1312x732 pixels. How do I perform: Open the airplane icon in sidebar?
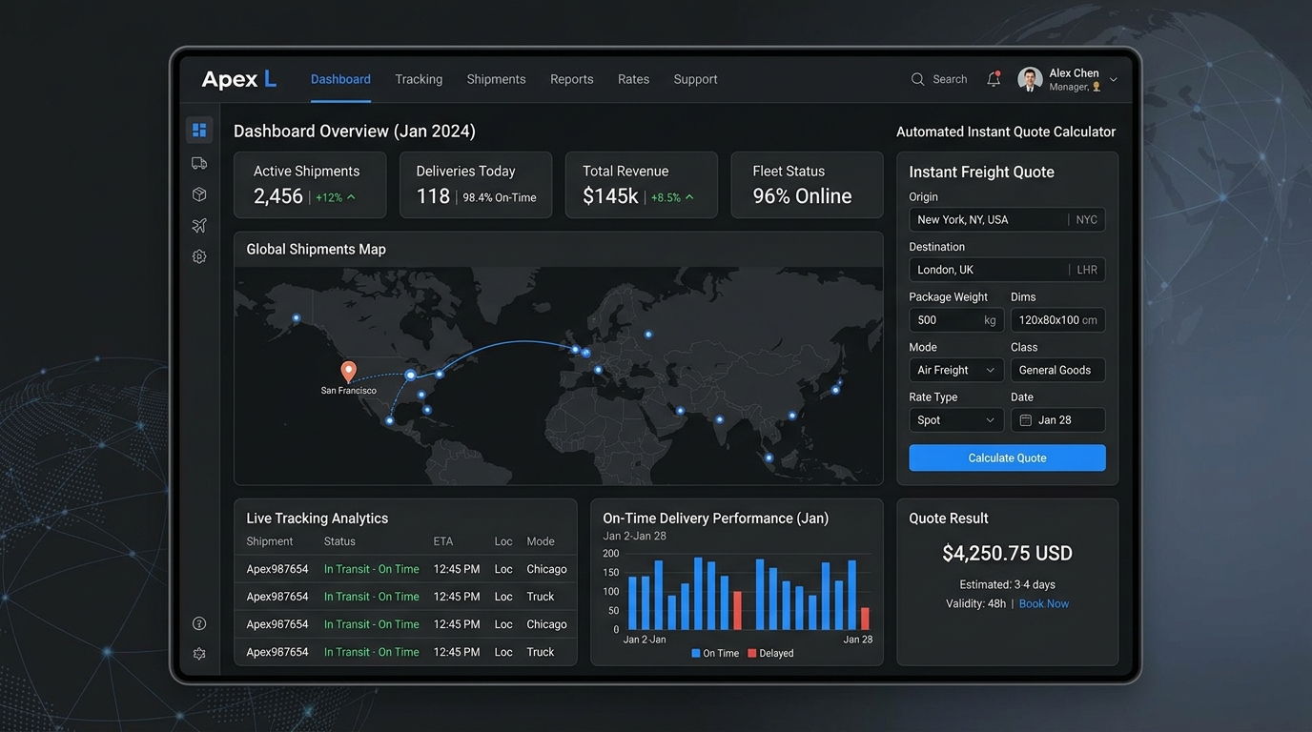199,226
